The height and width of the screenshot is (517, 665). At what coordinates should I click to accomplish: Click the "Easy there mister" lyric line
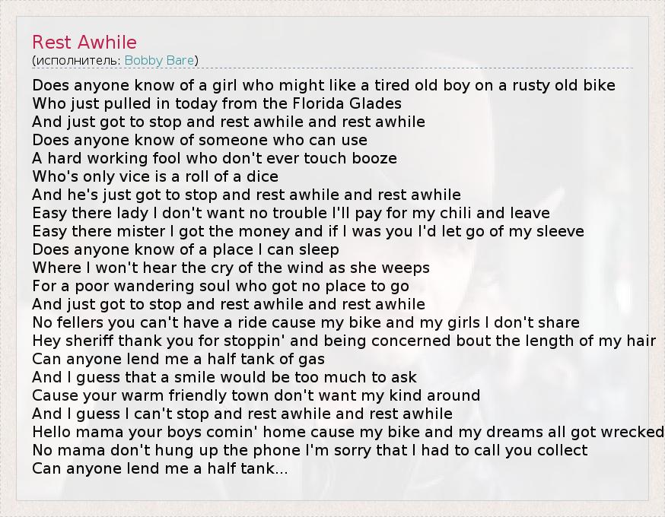pos(308,231)
